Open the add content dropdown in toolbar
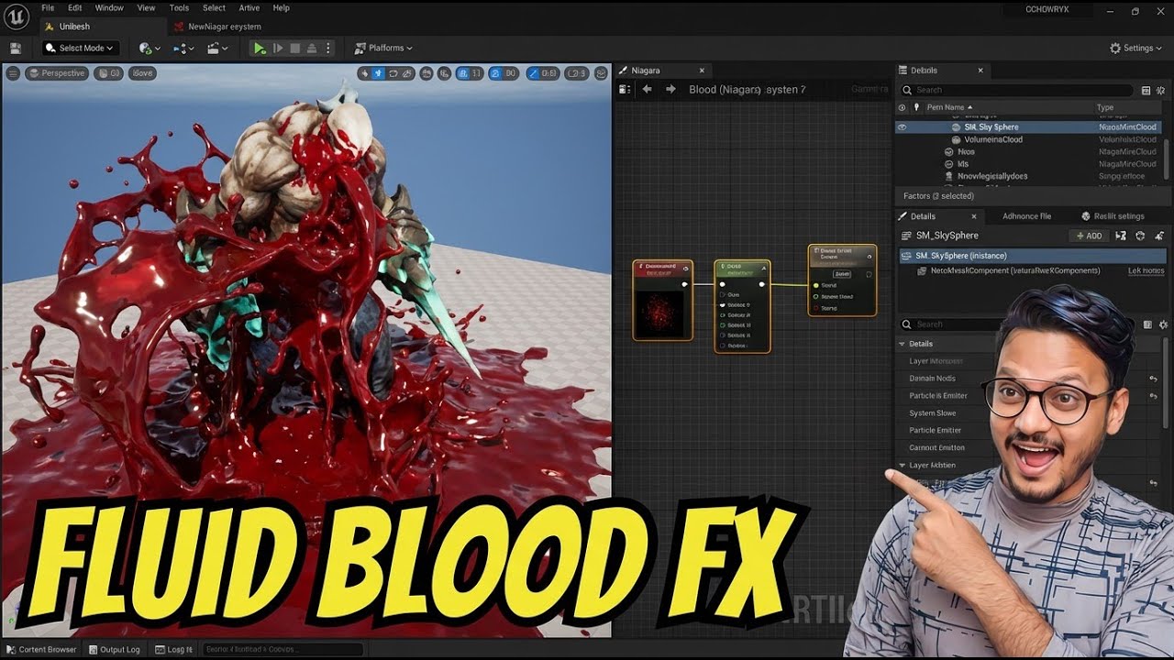Screen dimensions: 1174x660 (150, 48)
